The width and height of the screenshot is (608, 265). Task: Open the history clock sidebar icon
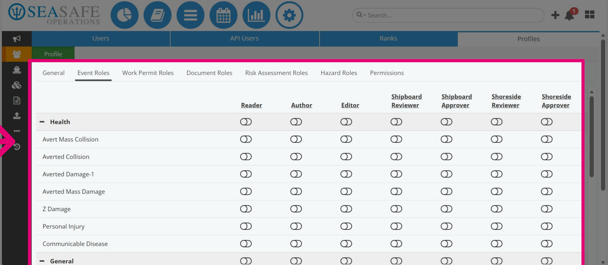pyautogui.click(x=17, y=147)
